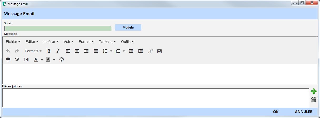Align text to the left
Screen dimensions: 320x118
point(68,51)
